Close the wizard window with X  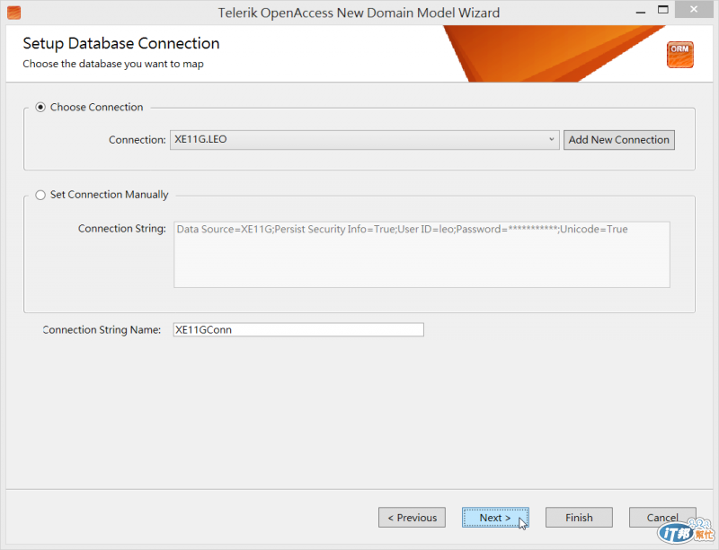694,9
